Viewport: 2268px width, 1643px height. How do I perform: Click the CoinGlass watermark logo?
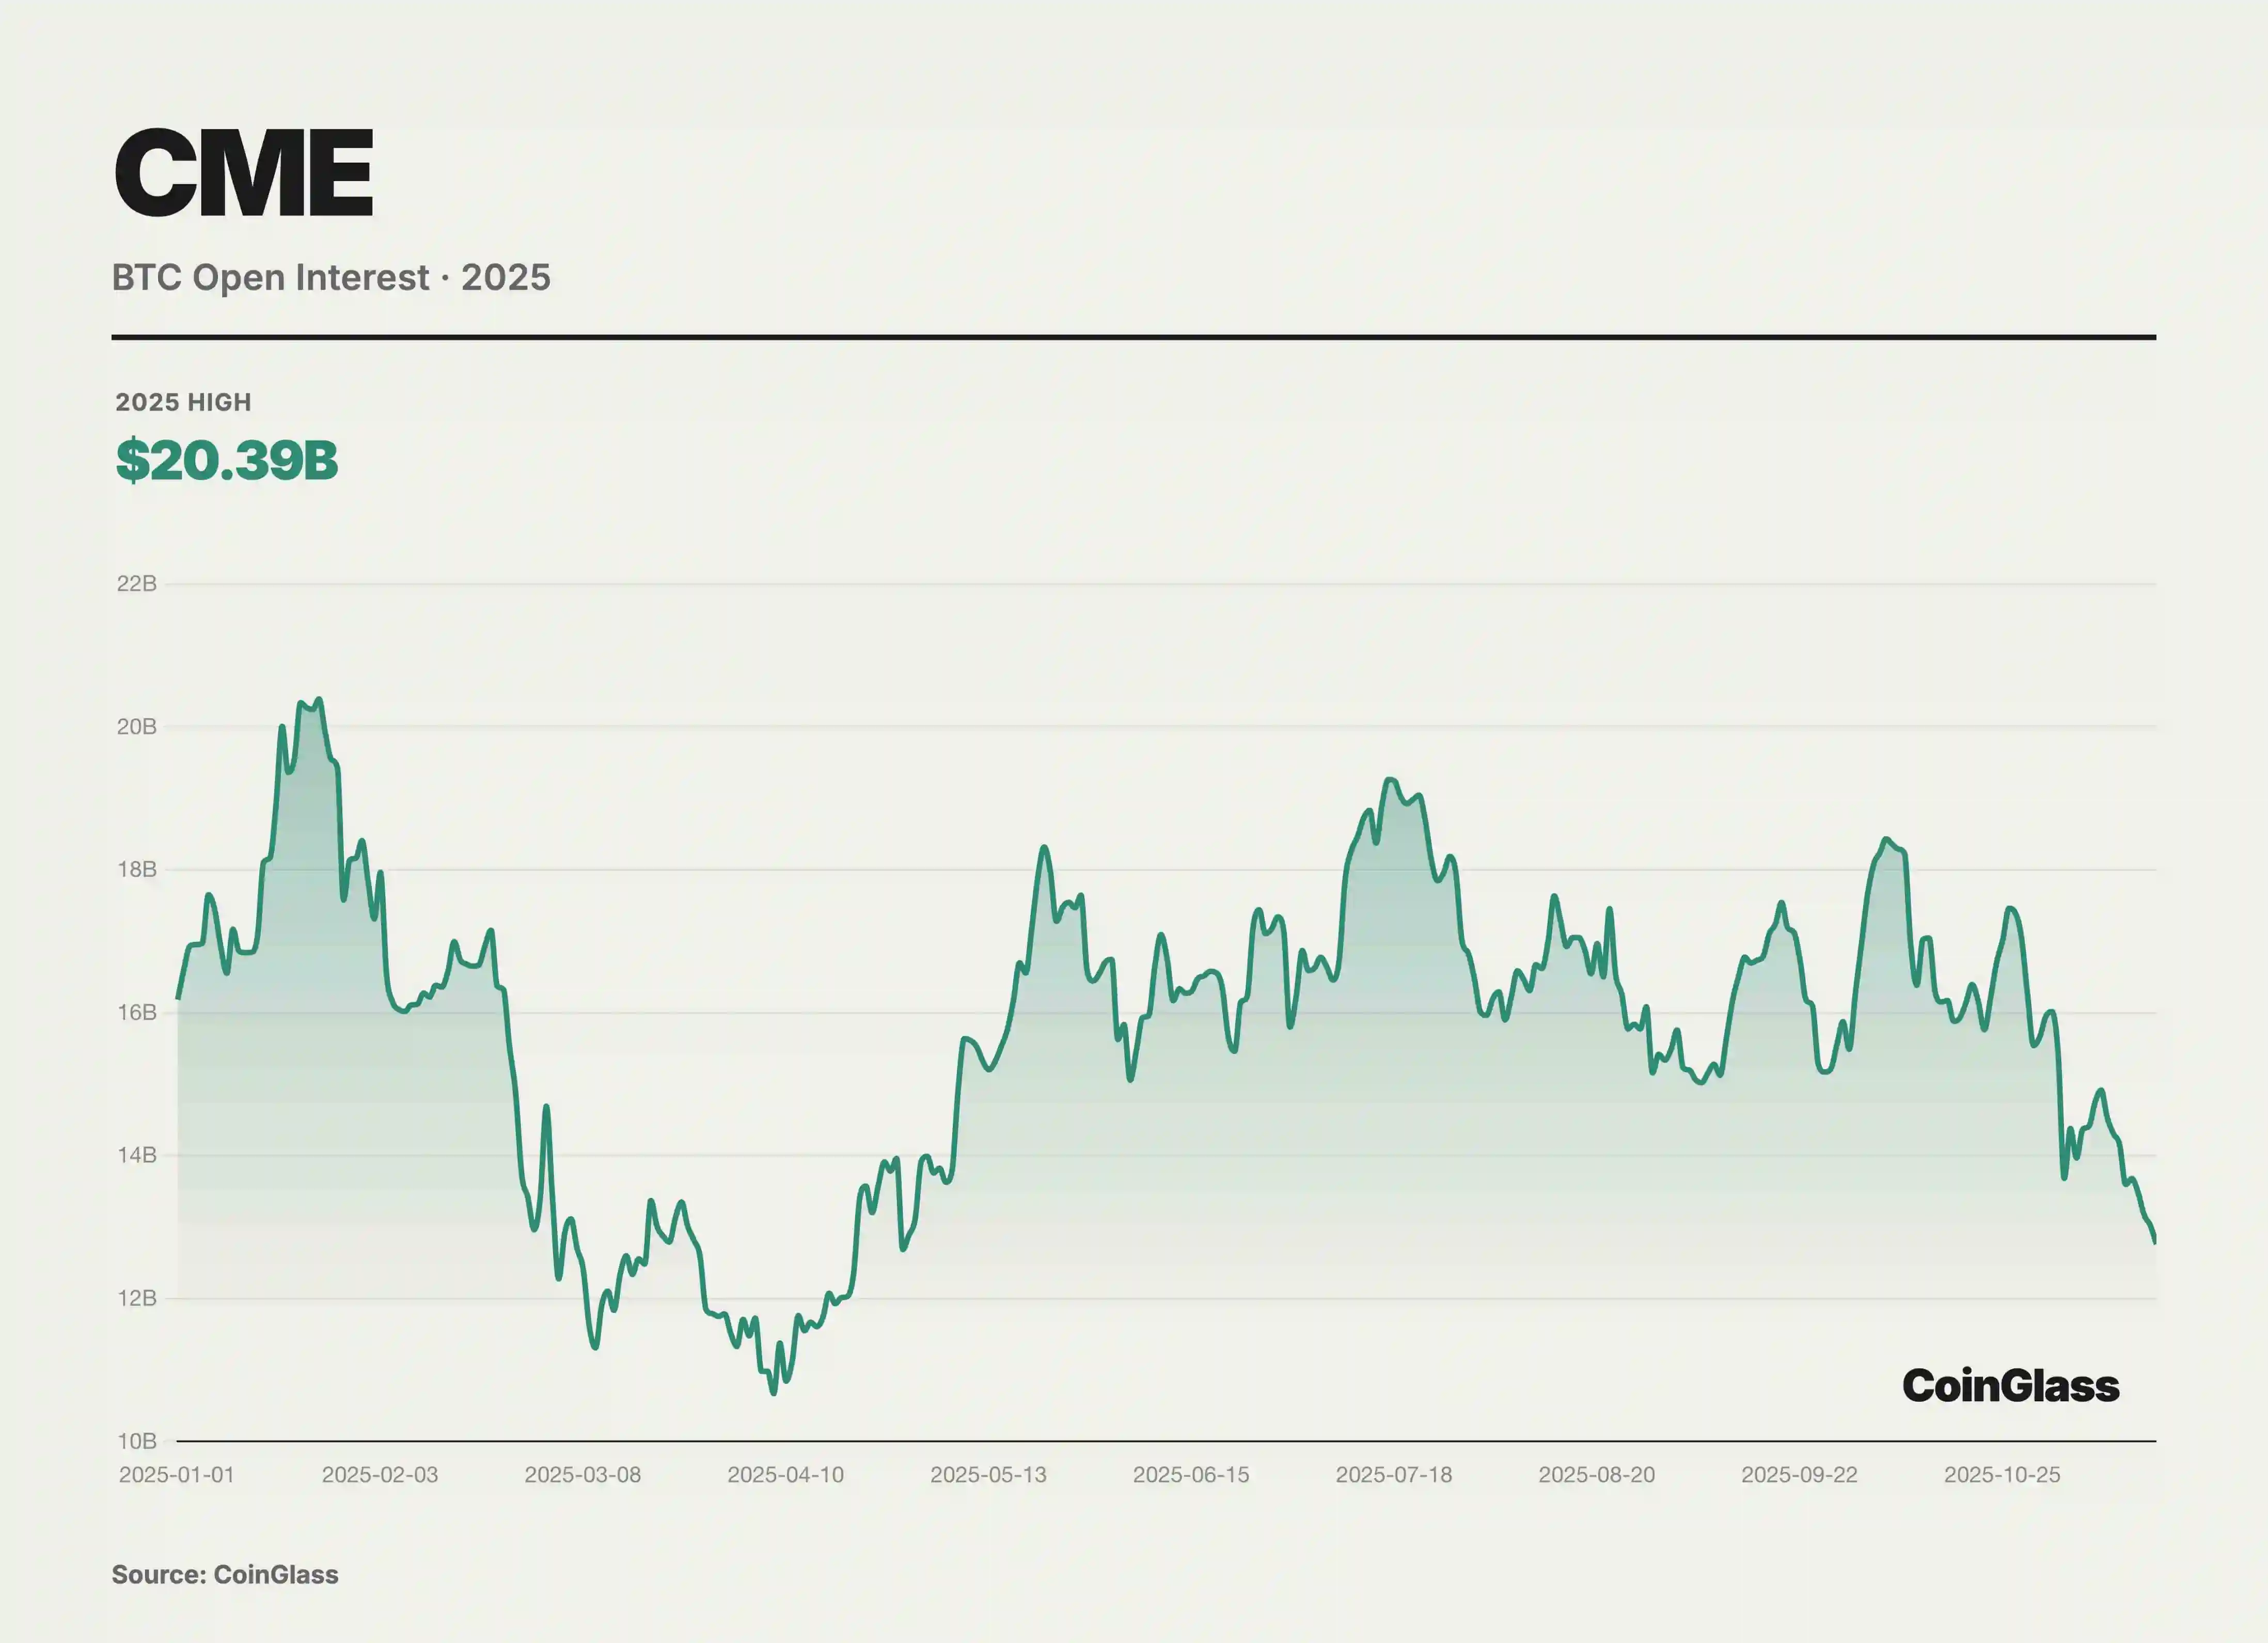coord(2010,1386)
